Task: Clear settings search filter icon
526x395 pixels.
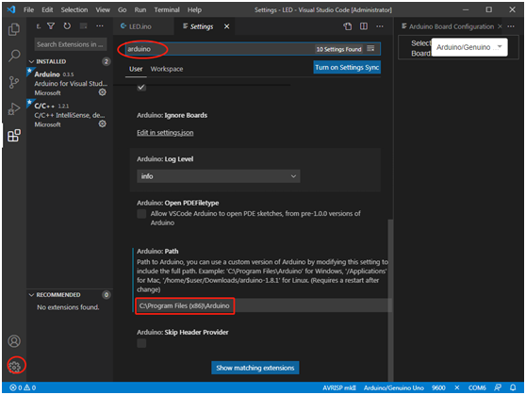Action: point(370,49)
